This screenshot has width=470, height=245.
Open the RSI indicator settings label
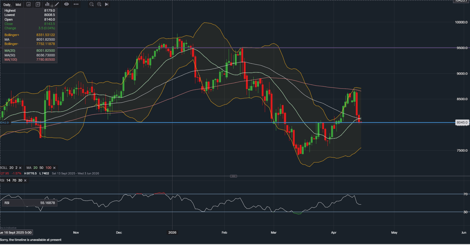pyautogui.click(x=2, y=180)
